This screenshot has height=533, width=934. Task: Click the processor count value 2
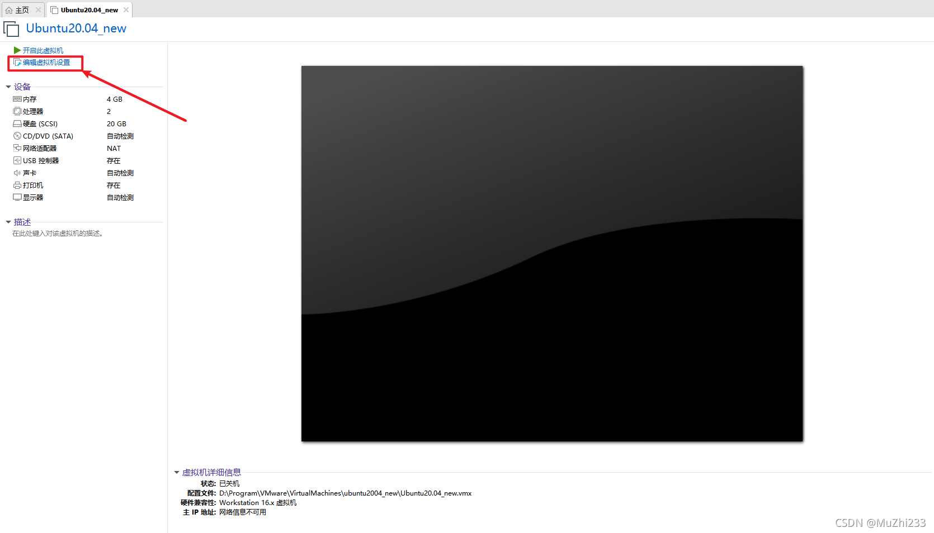point(109,112)
